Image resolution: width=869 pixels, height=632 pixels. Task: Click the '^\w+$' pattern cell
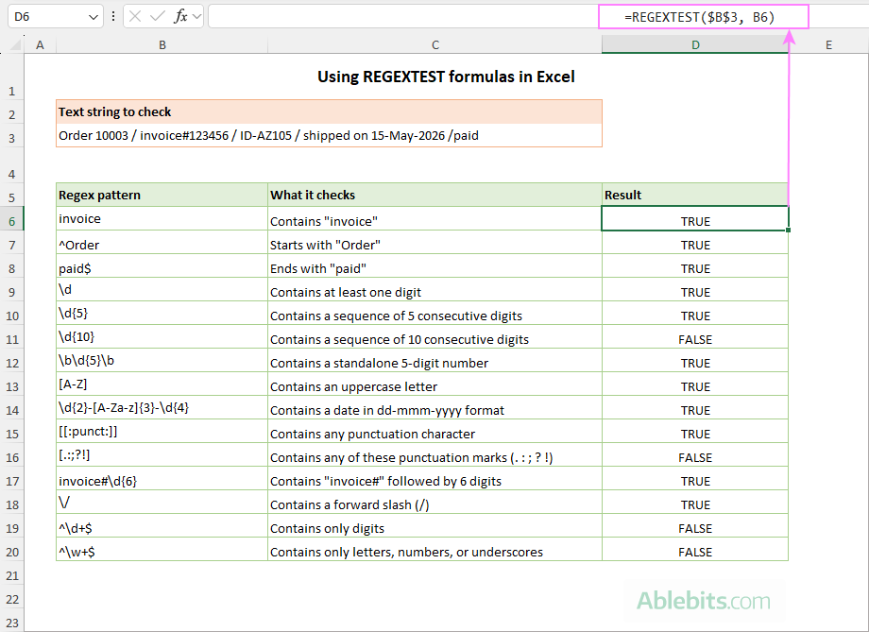[162, 550]
